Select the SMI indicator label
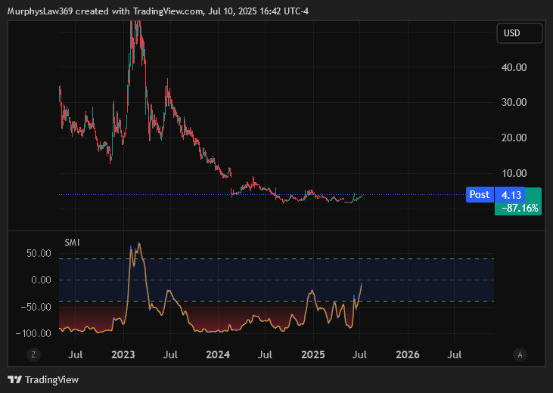This screenshot has width=553, height=393. [72, 243]
